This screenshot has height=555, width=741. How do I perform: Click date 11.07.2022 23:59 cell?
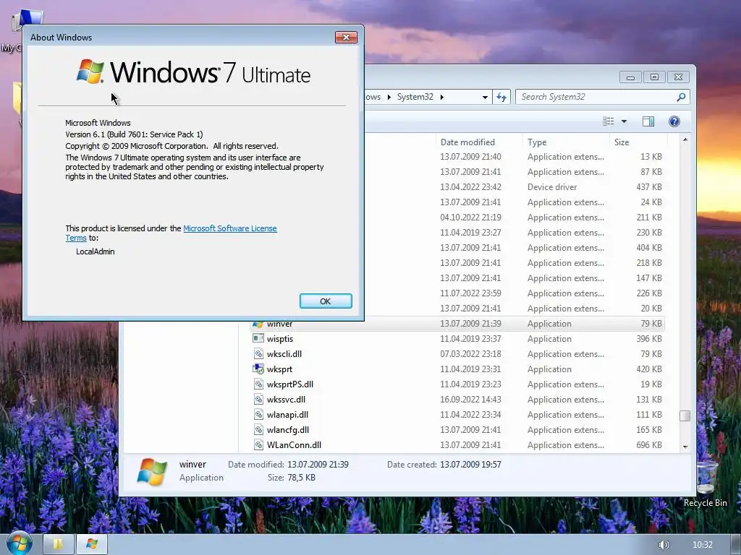tap(470, 293)
